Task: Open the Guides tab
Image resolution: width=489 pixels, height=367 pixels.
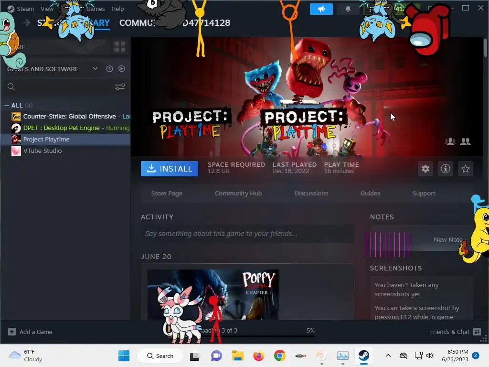Action: (x=370, y=193)
